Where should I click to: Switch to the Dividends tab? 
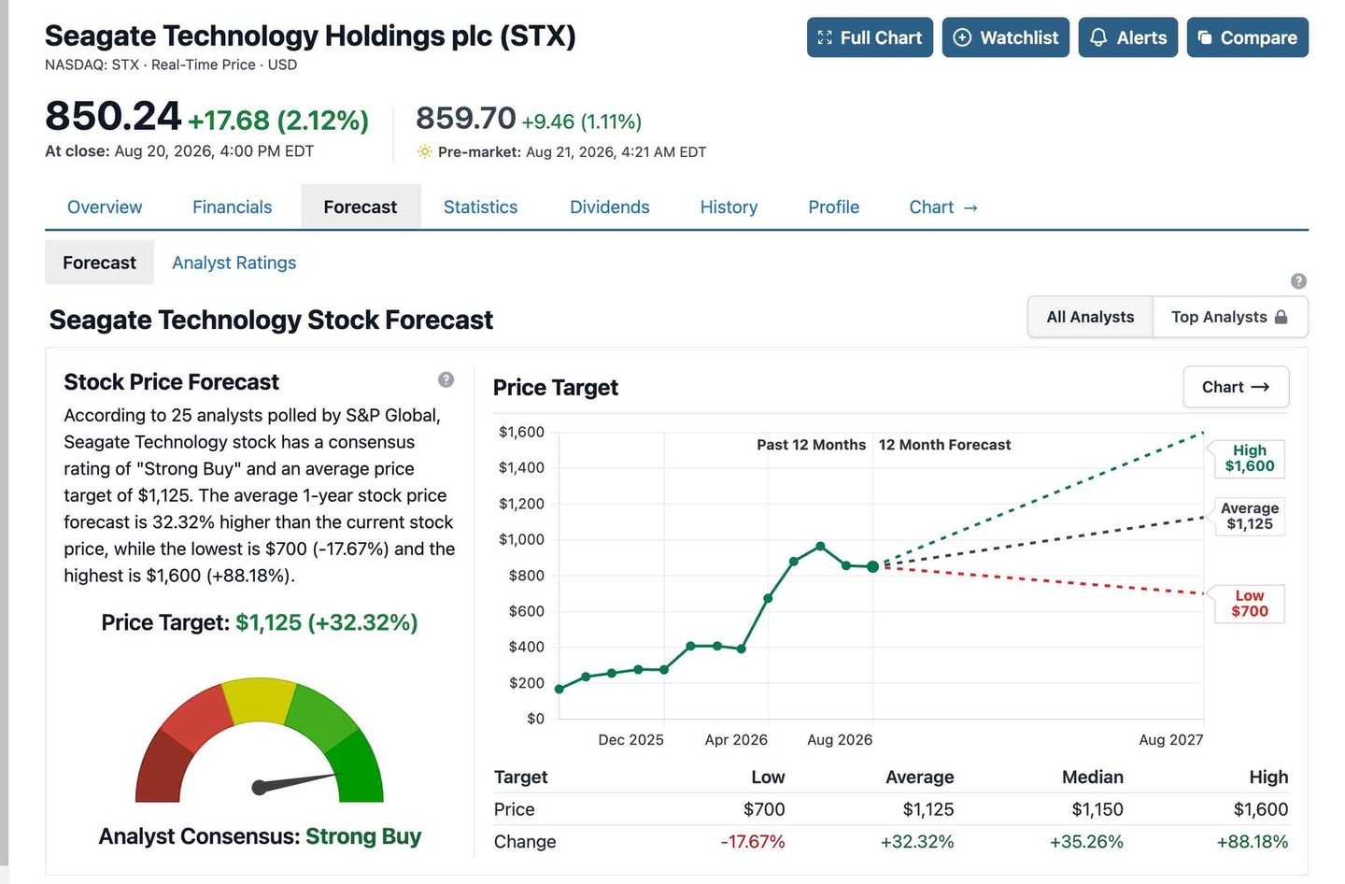(609, 207)
